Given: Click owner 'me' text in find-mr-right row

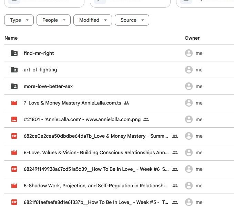Looking at the screenshot, I should pyautogui.click(x=199, y=53).
